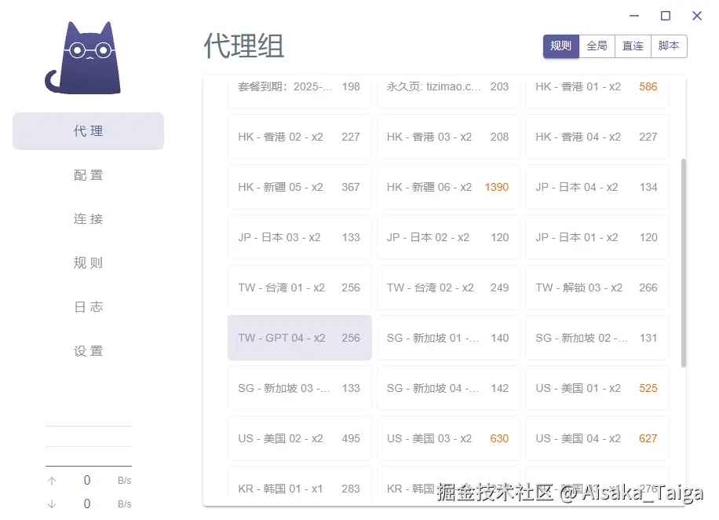
Task: Select proxy JP - 日本 04 - x2
Action: (597, 187)
